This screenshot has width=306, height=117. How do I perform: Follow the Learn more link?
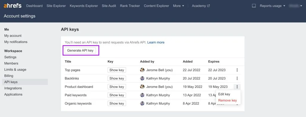click(156, 42)
